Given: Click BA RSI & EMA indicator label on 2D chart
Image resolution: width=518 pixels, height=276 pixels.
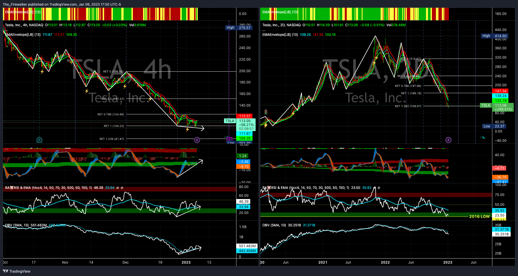Looking at the screenshot, I should click(306, 188).
